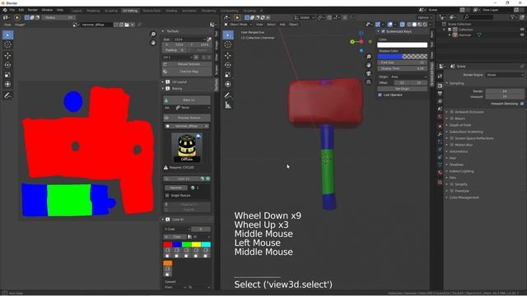Select the Annotate tool in 3D viewport toolbar
The height and width of the screenshot is (296, 527).
pos(228,95)
